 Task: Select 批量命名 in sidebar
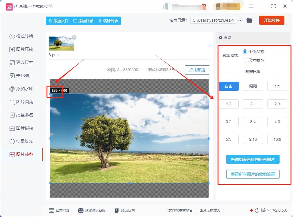[21, 115]
